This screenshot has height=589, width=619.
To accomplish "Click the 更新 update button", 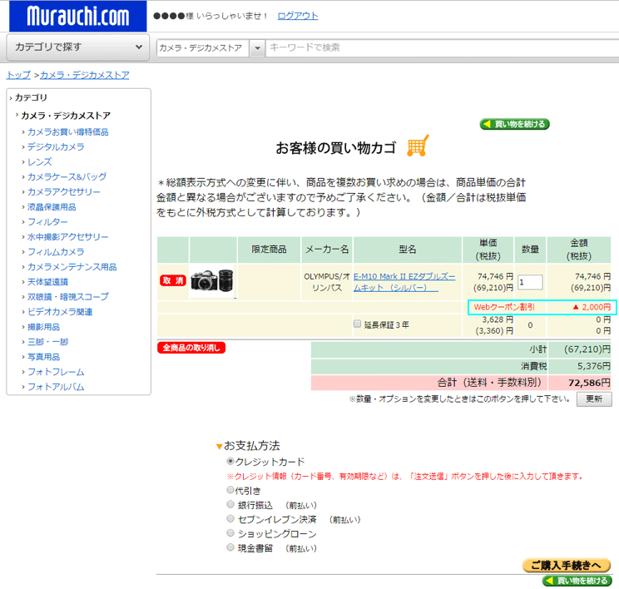I will coord(594,399).
